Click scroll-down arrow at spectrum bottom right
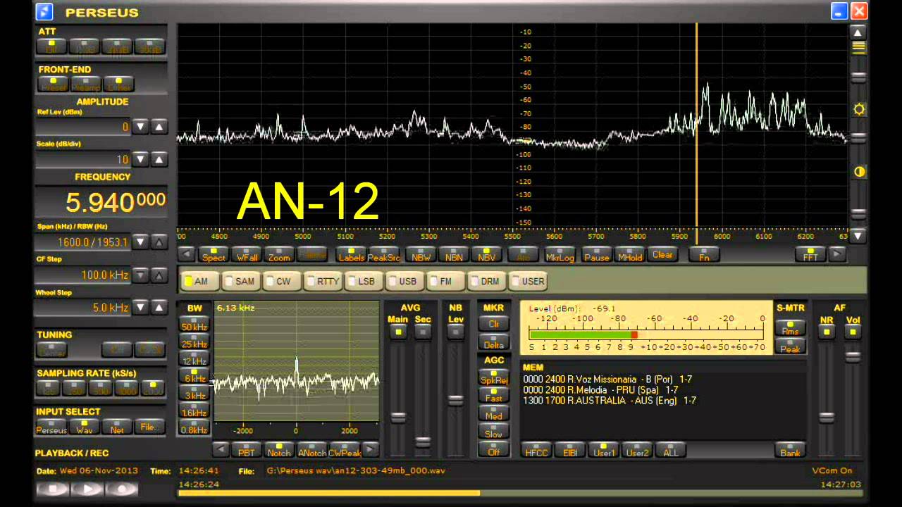The image size is (902, 507). tap(858, 235)
